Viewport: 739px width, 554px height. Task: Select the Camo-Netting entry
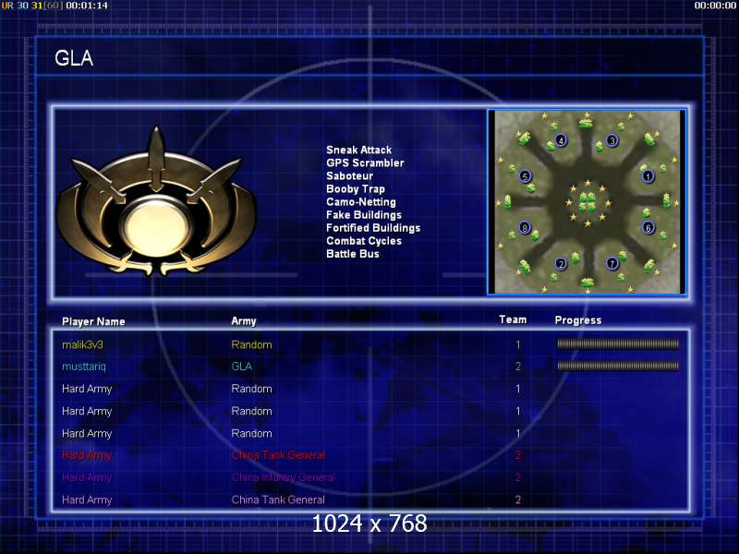tap(361, 202)
